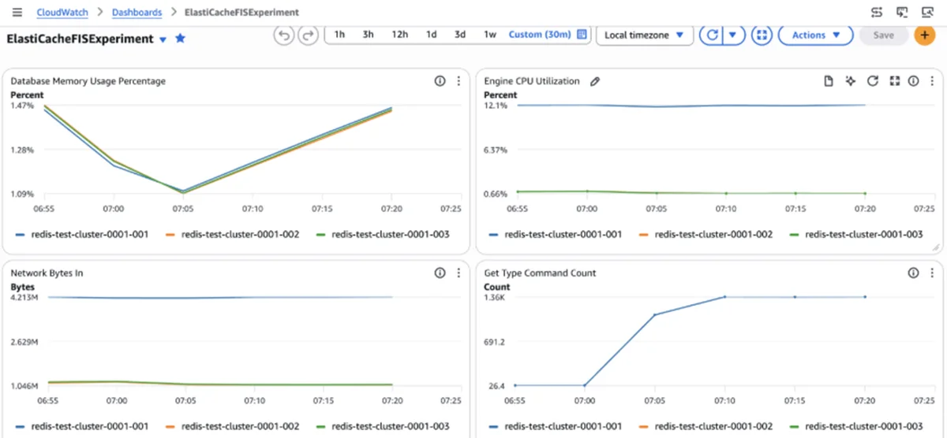Select the 1d time range

tap(432, 35)
